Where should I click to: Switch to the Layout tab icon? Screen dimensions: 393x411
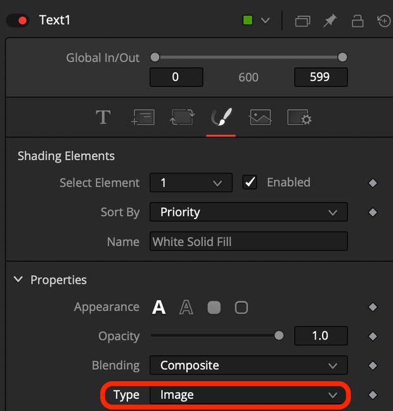point(143,117)
